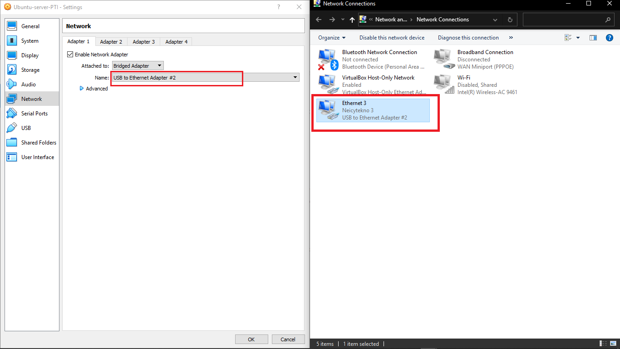The image size is (620, 349).
Task: Switch to Adapter 4 tab
Action: pyautogui.click(x=177, y=42)
